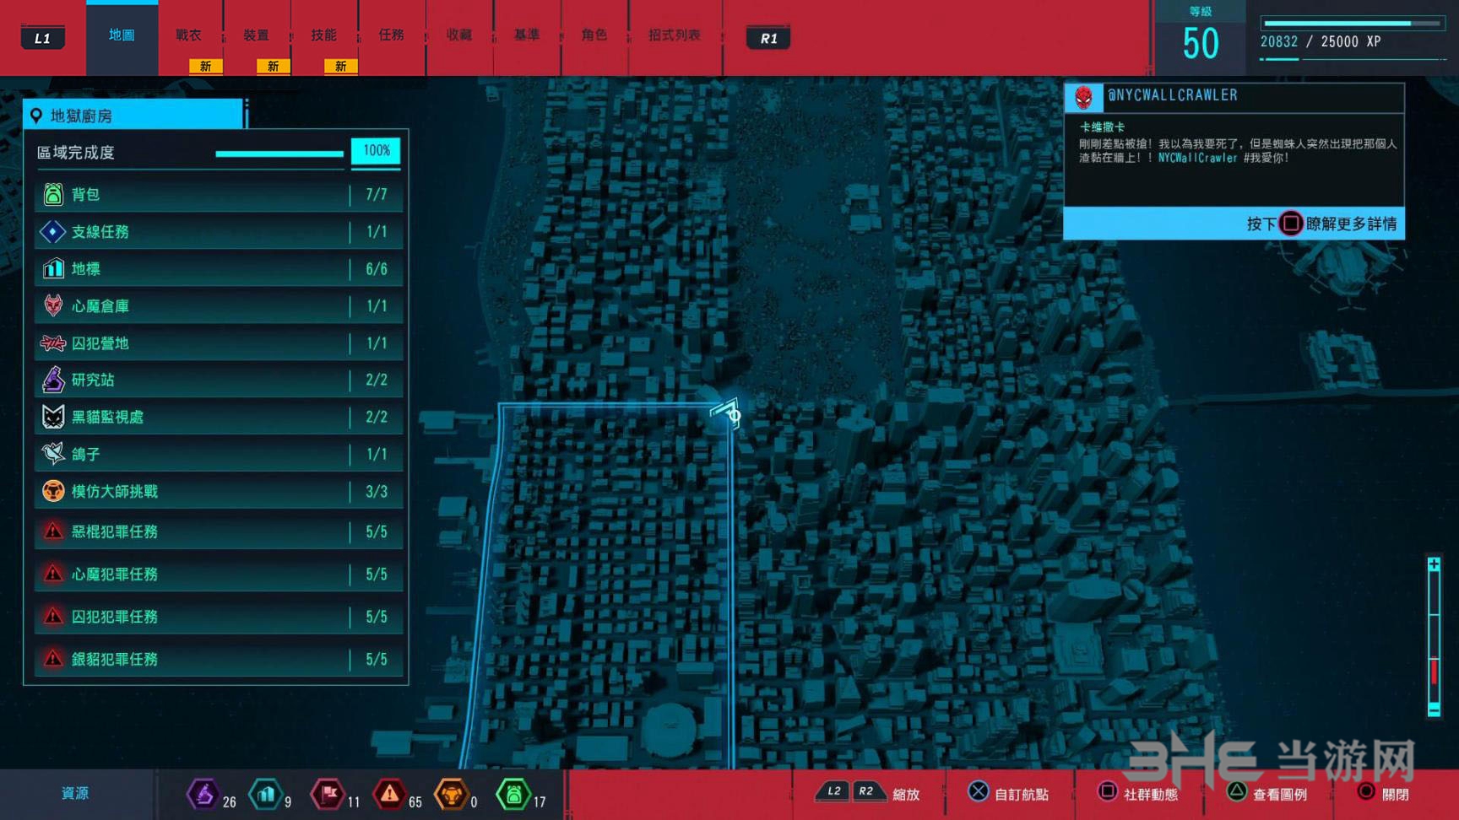Click the 查看圖例 view legend button
1459x820 pixels.
point(1267,793)
